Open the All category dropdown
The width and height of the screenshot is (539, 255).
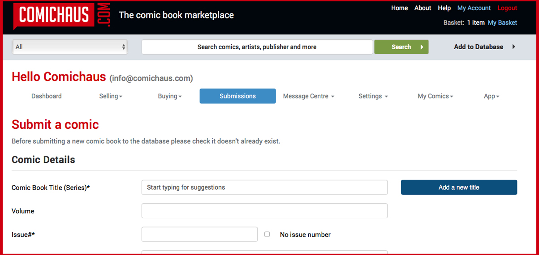69,47
